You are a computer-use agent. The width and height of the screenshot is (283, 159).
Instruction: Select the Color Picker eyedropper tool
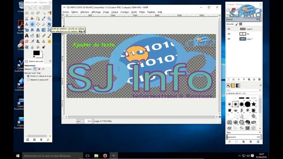(44, 19)
